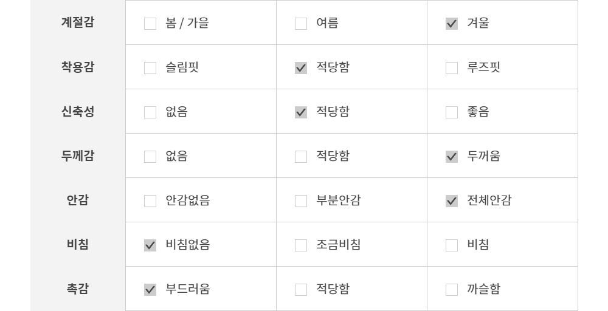Check 적당함 in the 촉감 row
The width and height of the screenshot is (608, 311).
[x=301, y=290]
